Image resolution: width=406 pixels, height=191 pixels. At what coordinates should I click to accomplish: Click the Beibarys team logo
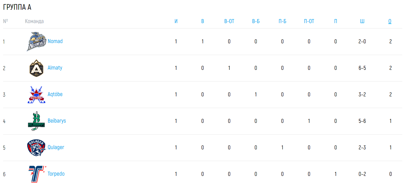point(36,121)
